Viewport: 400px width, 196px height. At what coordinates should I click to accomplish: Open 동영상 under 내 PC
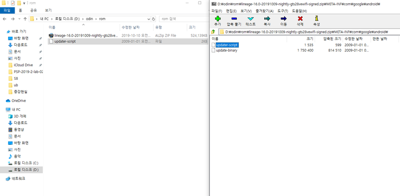click(x=19, y=129)
